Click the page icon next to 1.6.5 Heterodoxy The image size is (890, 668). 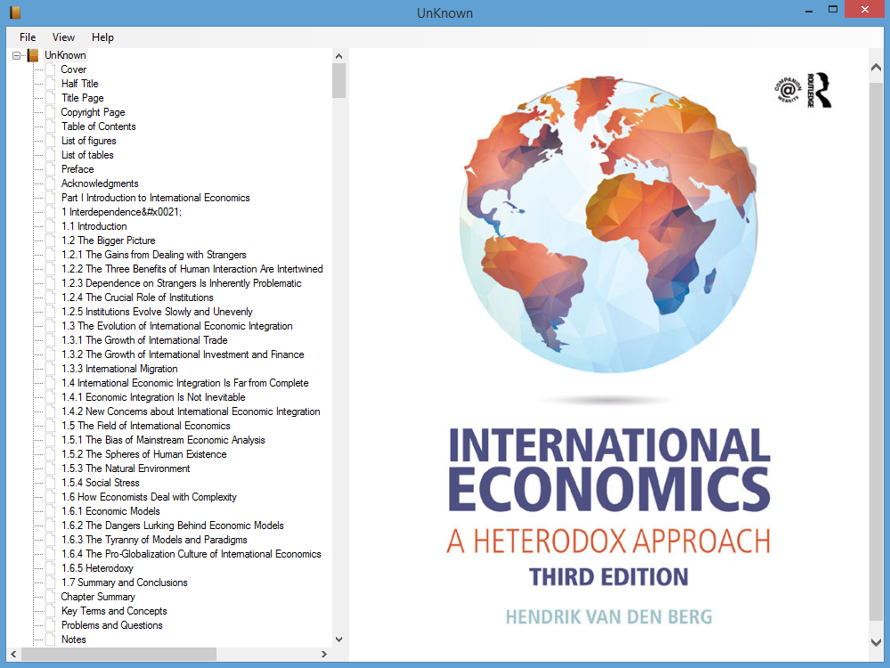point(51,568)
